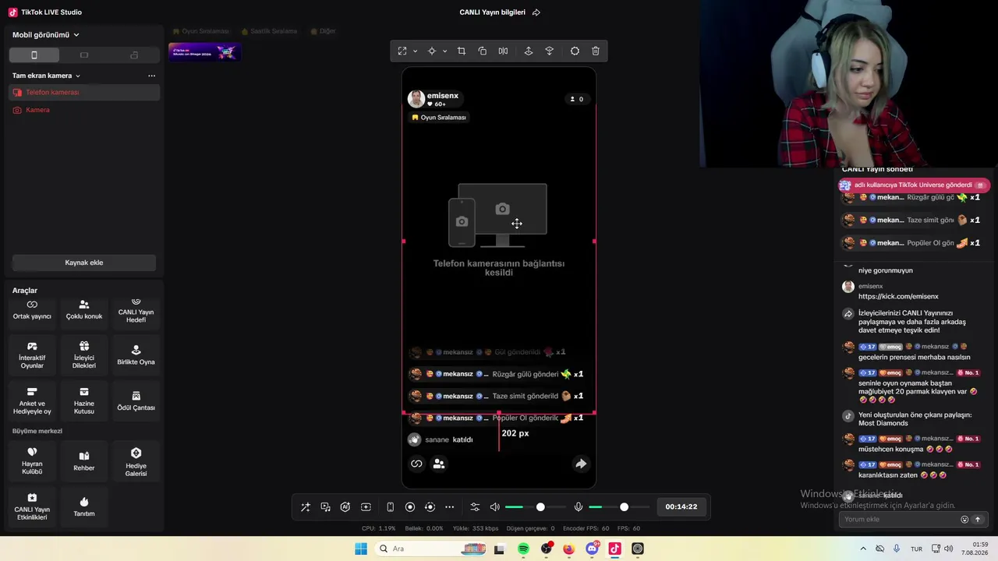Screen dimensions: 998x561
Task: Mute the speaker audio
Action: (494, 507)
